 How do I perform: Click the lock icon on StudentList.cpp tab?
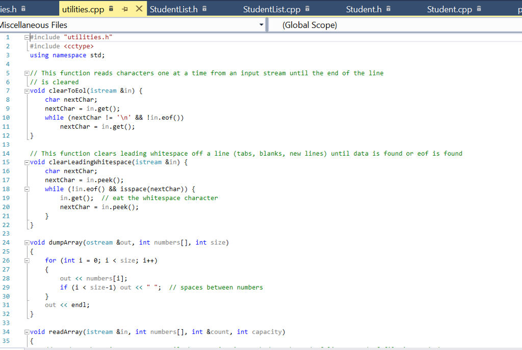point(308,7)
